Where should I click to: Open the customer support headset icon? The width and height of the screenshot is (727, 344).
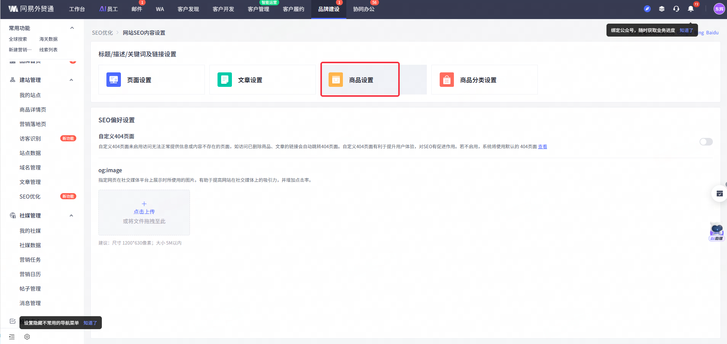coord(676,9)
